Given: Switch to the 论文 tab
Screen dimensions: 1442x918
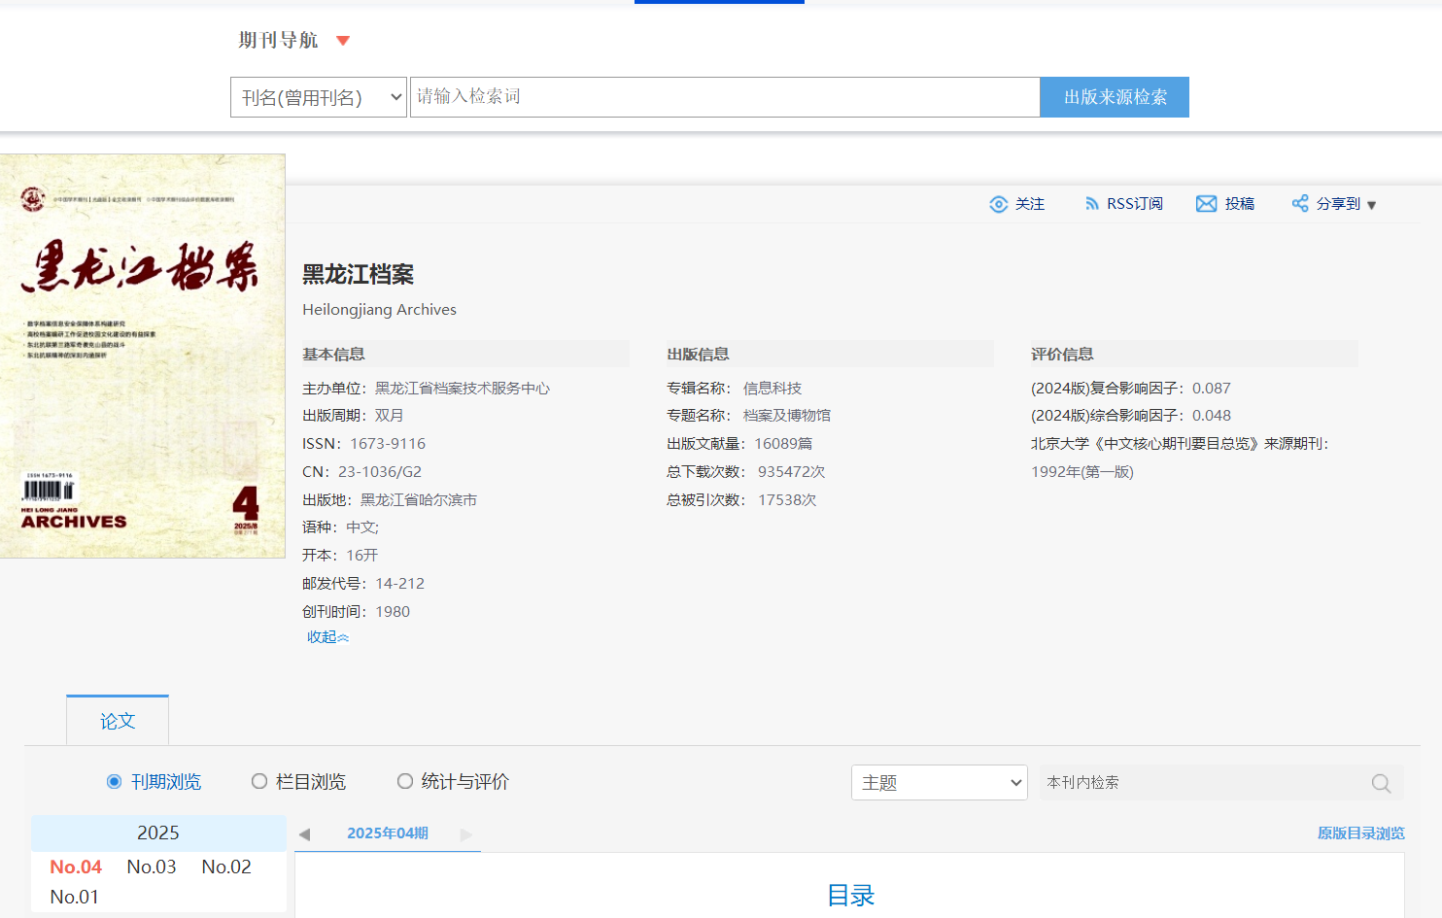Looking at the screenshot, I should point(118,721).
